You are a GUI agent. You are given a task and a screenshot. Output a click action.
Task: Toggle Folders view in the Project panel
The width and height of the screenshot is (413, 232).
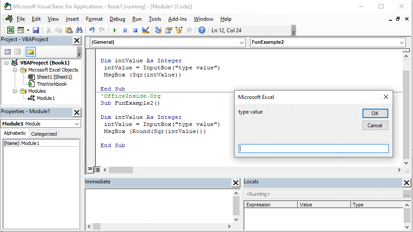click(30, 52)
